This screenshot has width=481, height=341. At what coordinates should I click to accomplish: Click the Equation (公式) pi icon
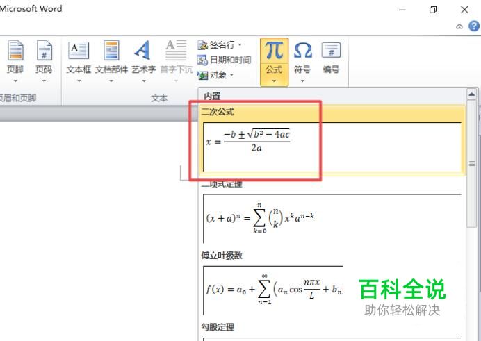click(274, 50)
